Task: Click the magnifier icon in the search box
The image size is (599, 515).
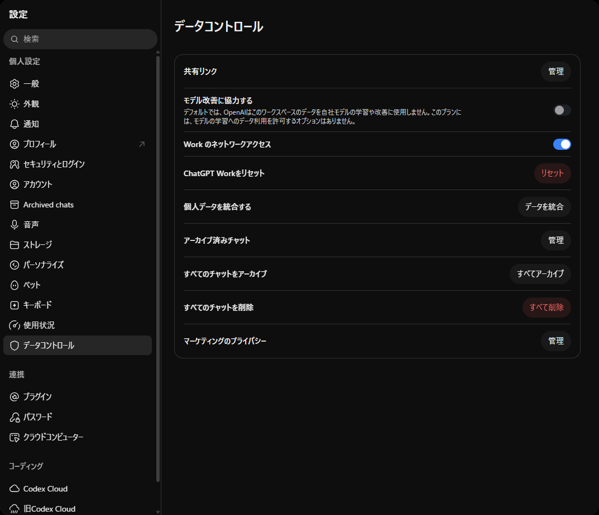Action: tap(15, 39)
